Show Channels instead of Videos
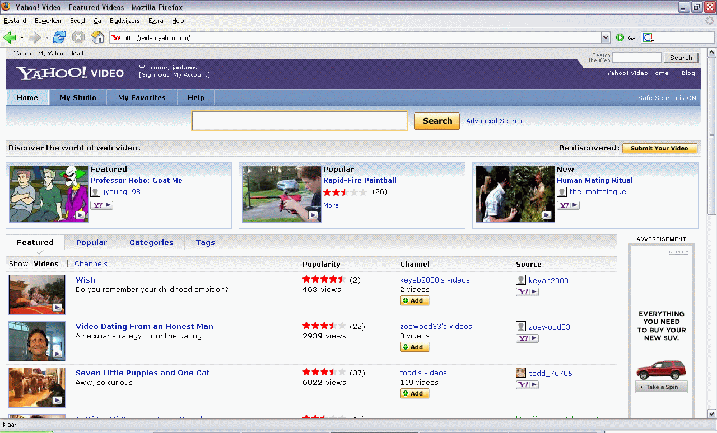The image size is (717, 433). pyautogui.click(x=91, y=263)
